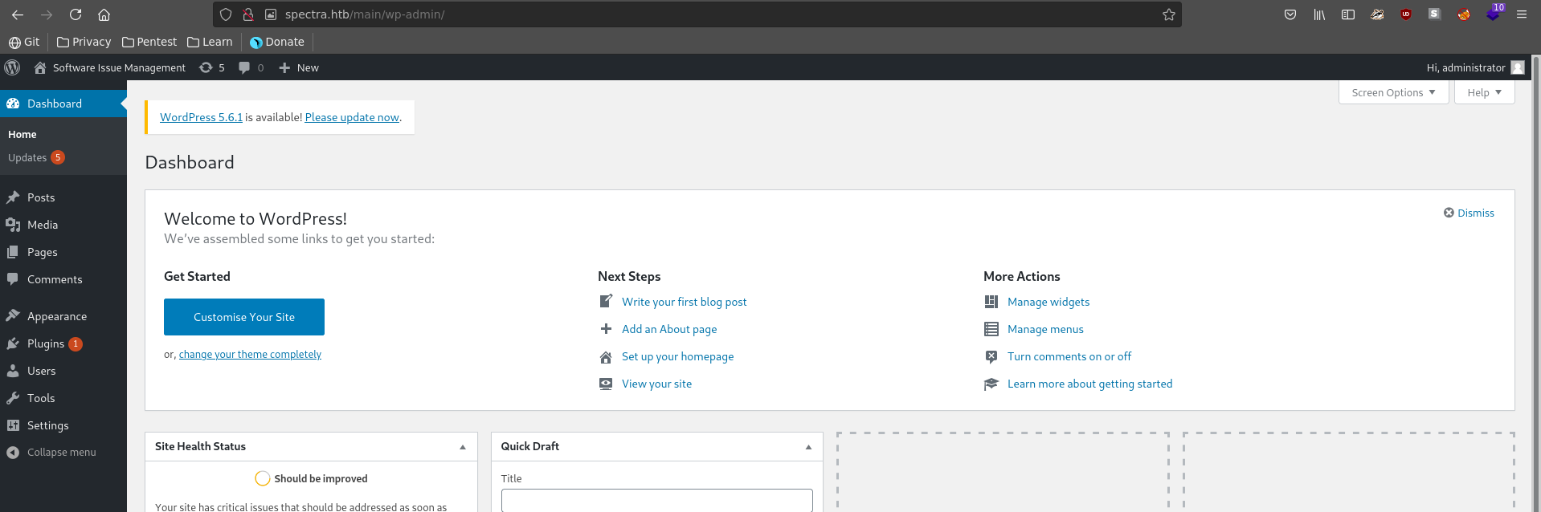Expand the Help dropdown tab
1541x512 pixels.
(1483, 93)
